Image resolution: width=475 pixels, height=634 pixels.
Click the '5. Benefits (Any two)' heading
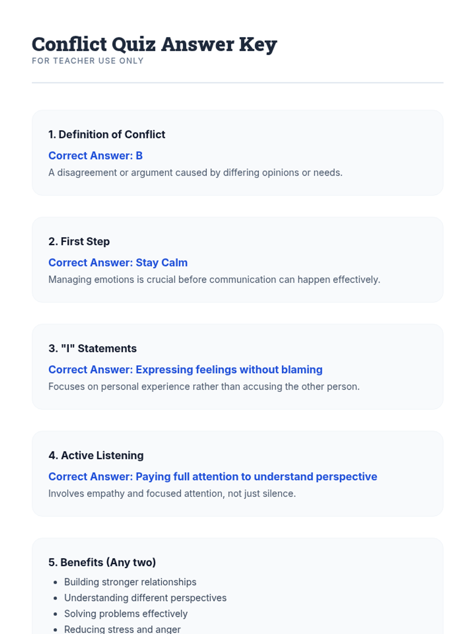[102, 562]
